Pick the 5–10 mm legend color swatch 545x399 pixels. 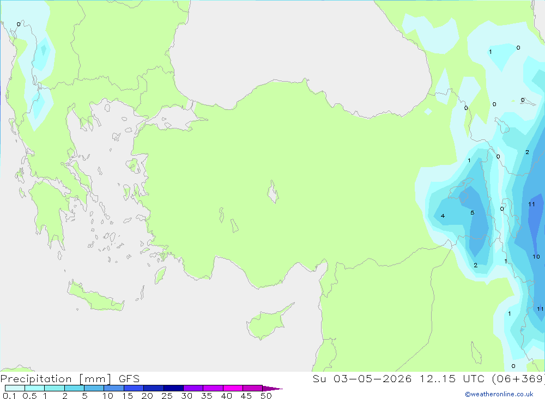(x=94, y=388)
